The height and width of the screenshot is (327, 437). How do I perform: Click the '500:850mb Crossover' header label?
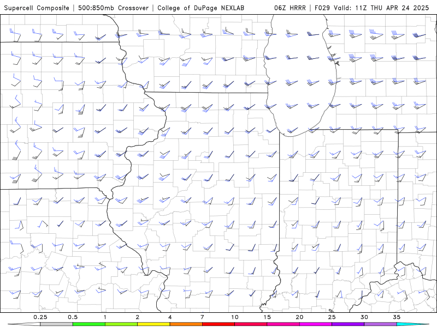[x=114, y=8]
